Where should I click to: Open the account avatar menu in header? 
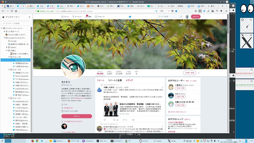click(187, 17)
